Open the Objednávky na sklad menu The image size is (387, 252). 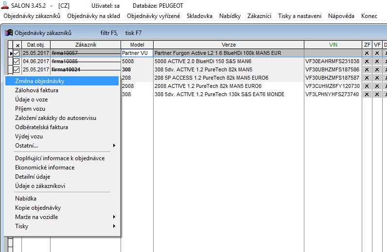[x=93, y=16]
